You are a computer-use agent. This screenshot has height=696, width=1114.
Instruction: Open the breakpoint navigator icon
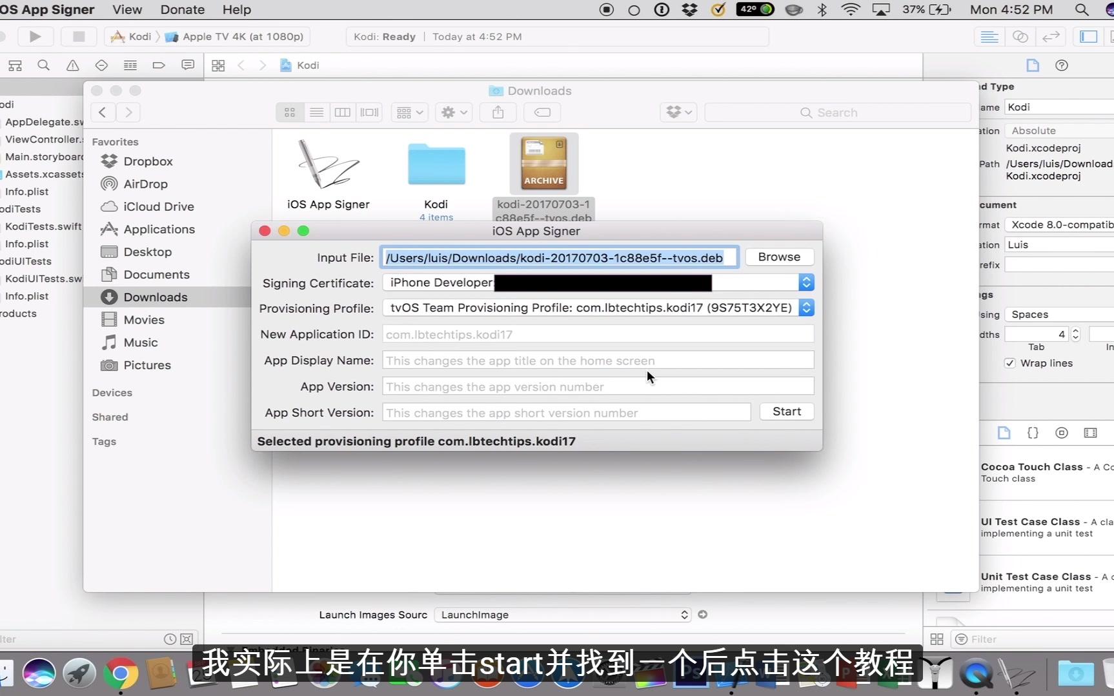(x=159, y=65)
